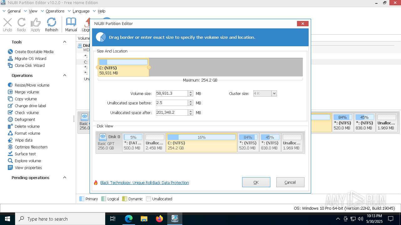The image size is (401, 225).
Task: Open the Cluster size dropdown
Action: pyautogui.click(x=274, y=93)
